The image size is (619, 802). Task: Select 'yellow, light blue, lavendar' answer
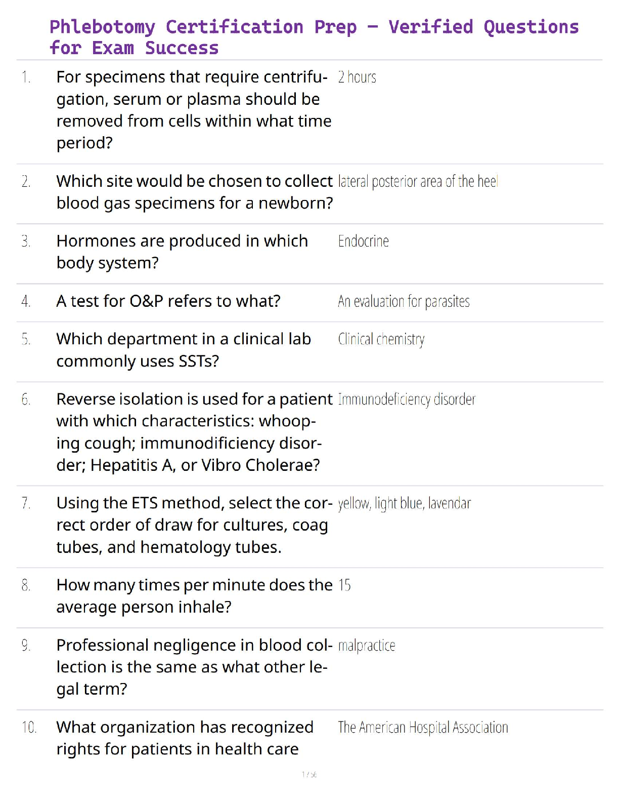pos(404,503)
